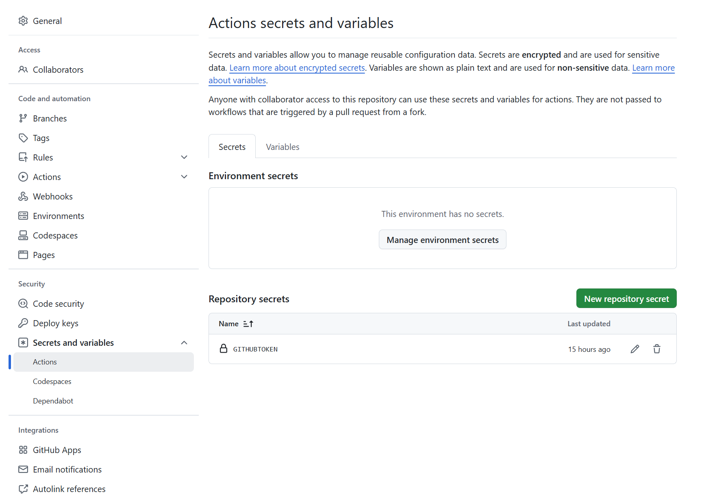Click the New repository secret button
The height and width of the screenshot is (503, 704).
click(x=626, y=298)
